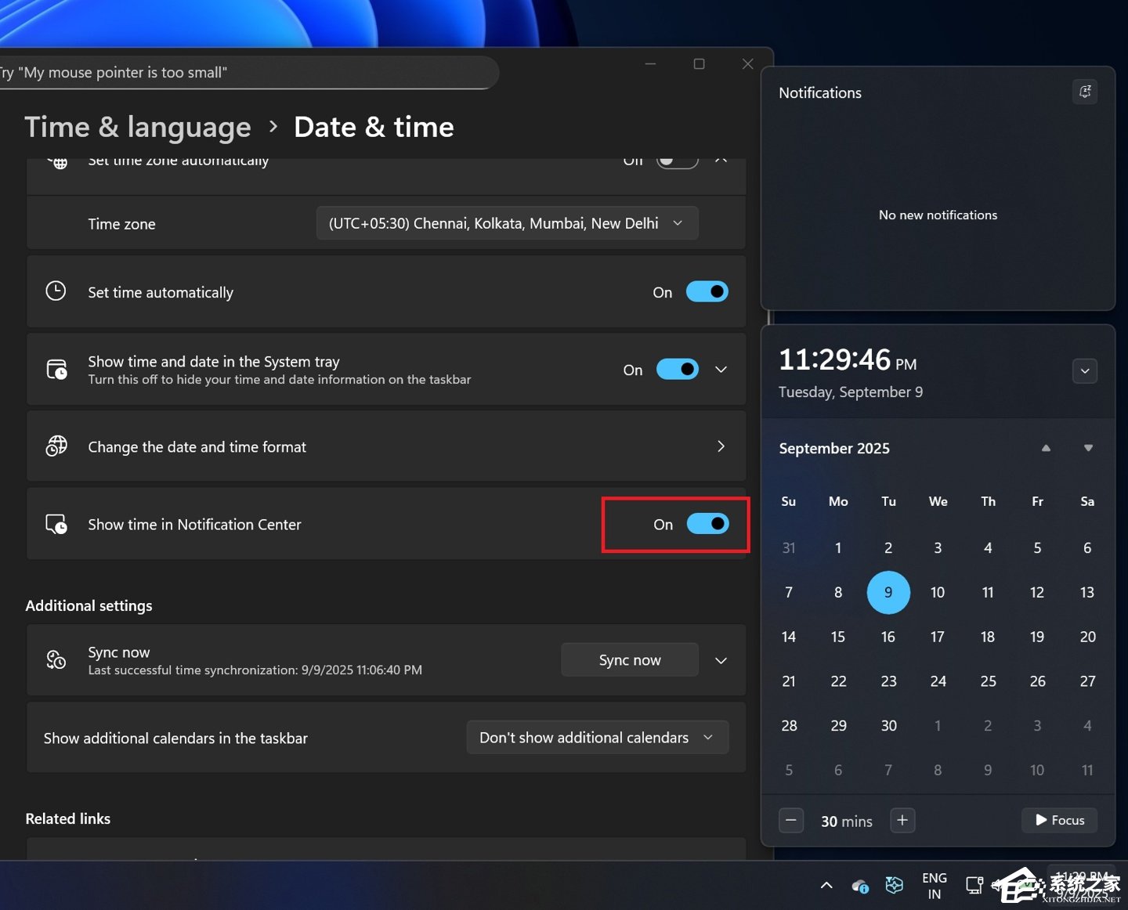Open the Time zone dropdown list
Image resolution: width=1128 pixels, height=910 pixels.
tap(507, 223)
